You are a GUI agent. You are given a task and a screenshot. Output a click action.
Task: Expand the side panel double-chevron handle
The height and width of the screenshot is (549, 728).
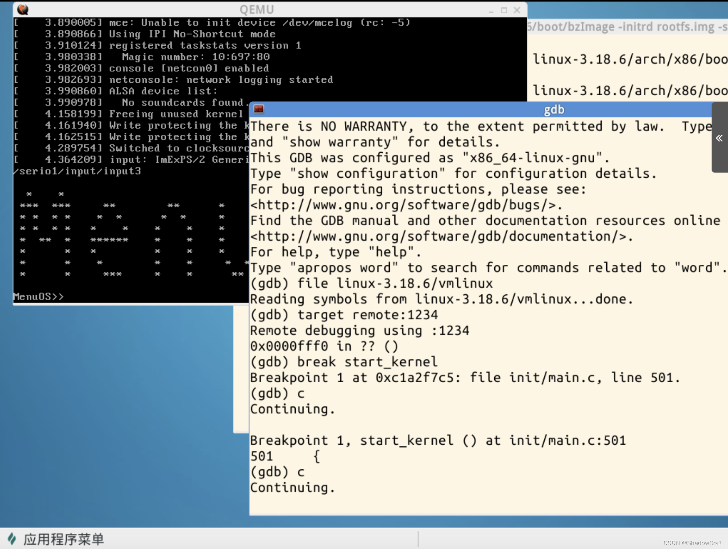tap(719, 138)
